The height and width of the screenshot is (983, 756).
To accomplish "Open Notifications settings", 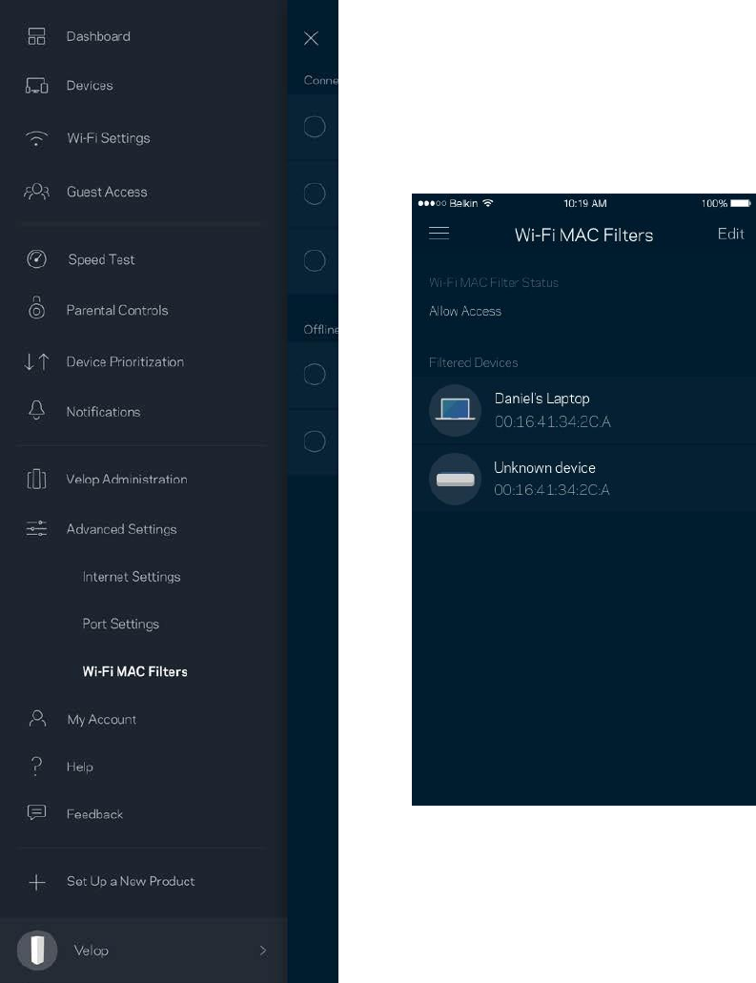I will 103,412.
